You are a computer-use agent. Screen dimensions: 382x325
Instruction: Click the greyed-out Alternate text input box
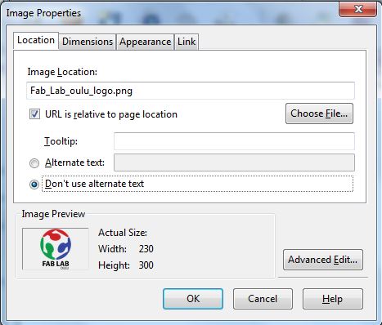point(234,162)
